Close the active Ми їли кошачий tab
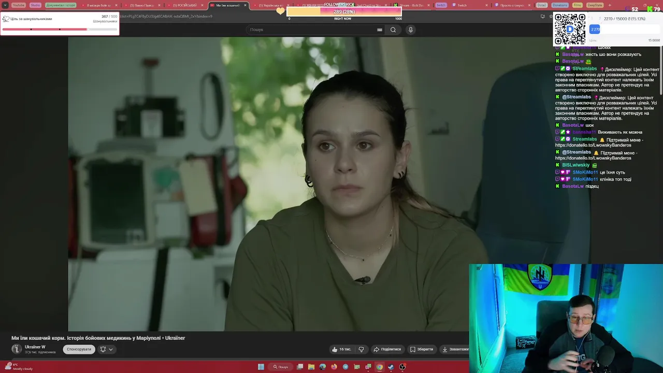The image size is (663, 373). pyautogui.click(x=246, y=5)
